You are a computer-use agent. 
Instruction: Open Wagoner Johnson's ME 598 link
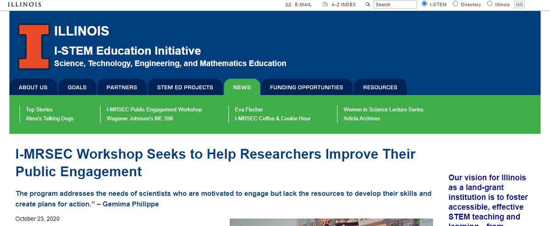[140, 118]
